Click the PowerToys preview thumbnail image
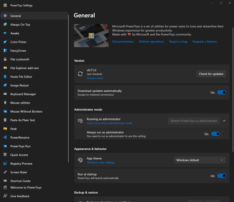The height and width of the screenshot is (202, 234). 91,35
